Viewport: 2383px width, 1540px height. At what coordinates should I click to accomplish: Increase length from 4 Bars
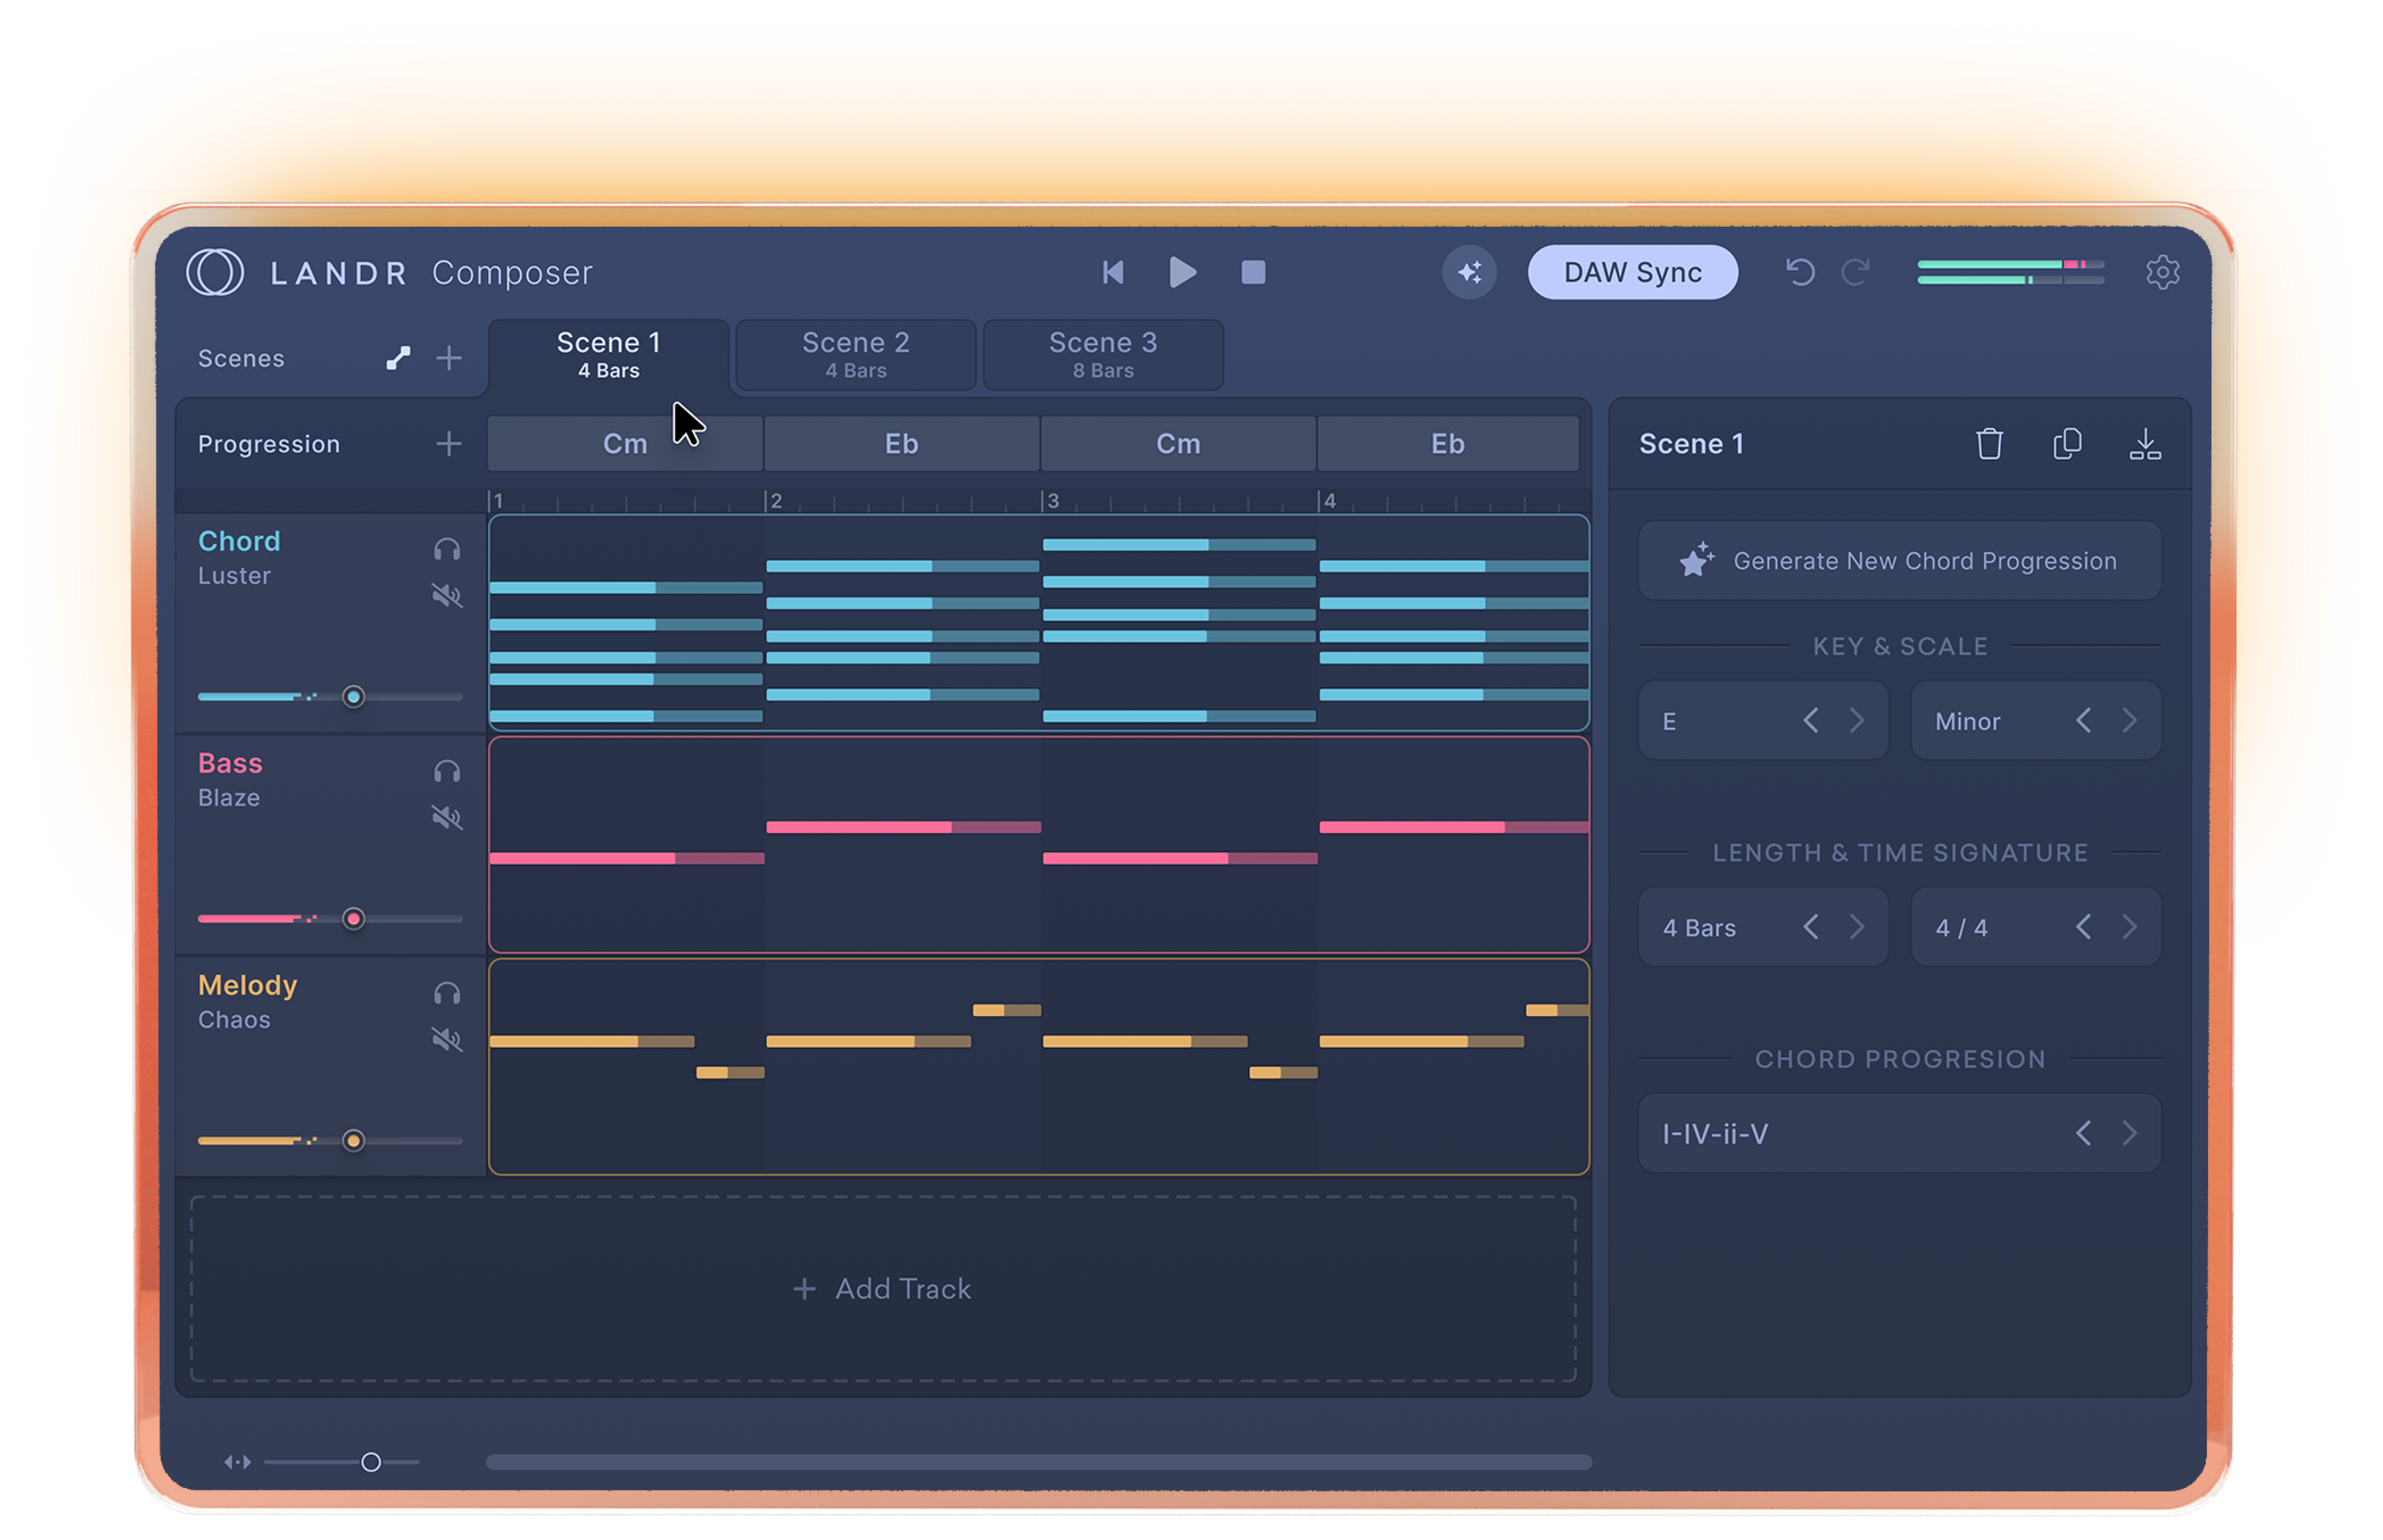(x=1857, y=927)
